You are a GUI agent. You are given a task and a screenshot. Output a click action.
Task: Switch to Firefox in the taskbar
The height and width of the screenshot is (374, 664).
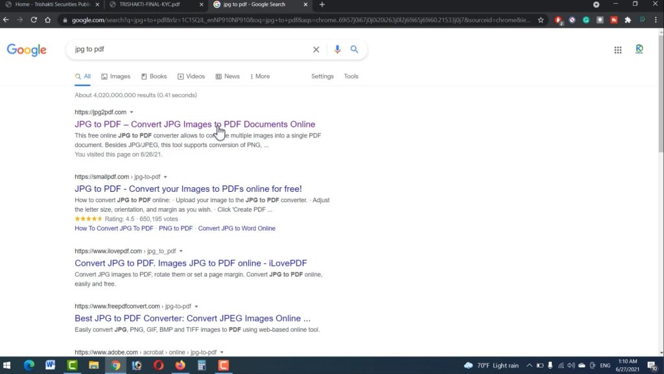pos(180,365)
